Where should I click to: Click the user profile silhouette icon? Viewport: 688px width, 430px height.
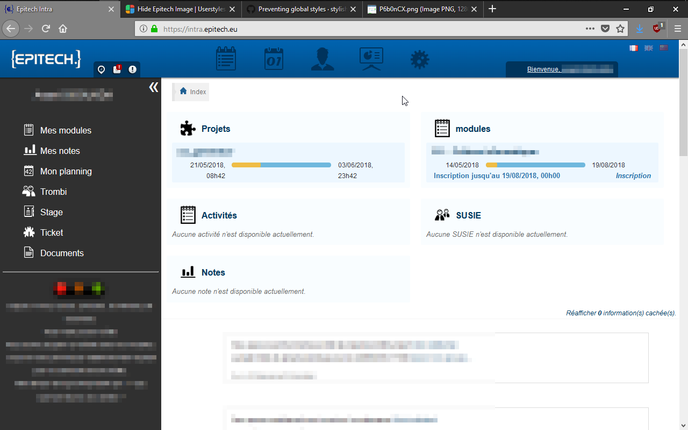(322, 59)
